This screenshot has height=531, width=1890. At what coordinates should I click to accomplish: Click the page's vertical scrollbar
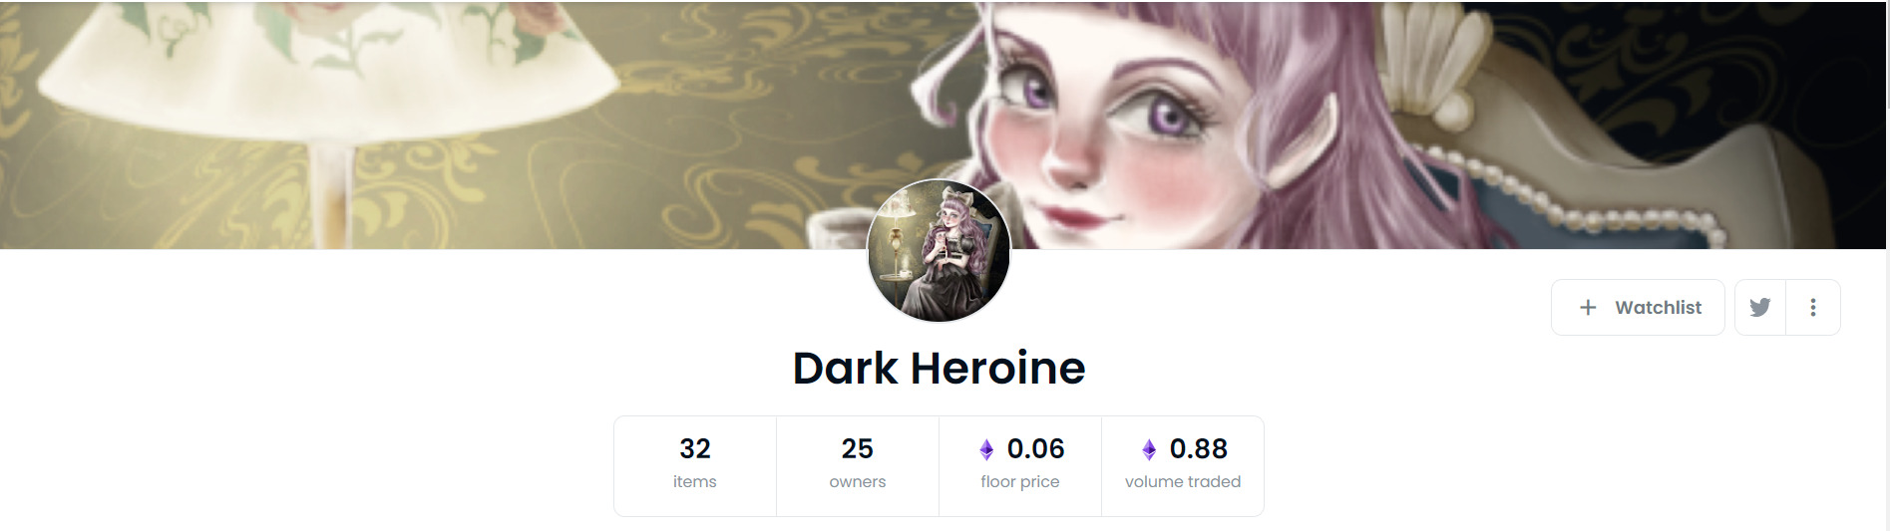[1888, 265]
